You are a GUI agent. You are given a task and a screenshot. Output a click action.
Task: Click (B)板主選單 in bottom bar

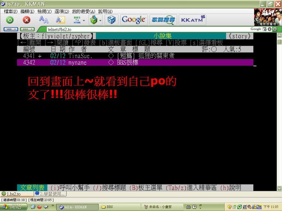146,188
